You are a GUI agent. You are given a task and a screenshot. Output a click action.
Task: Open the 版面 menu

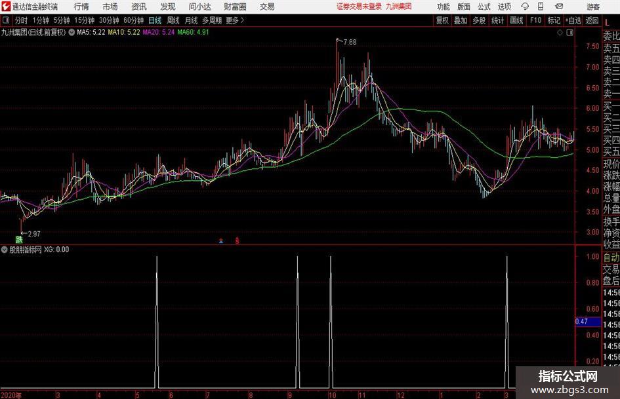click(x=464, y=7)
